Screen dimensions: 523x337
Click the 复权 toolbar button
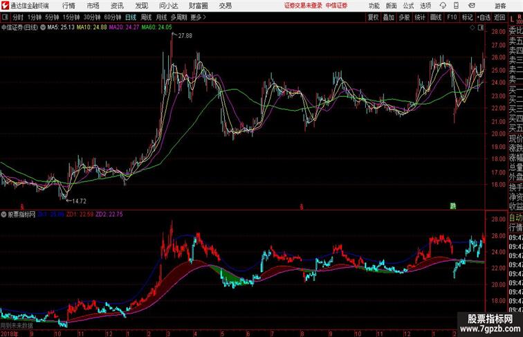click(x=374, y=17)
